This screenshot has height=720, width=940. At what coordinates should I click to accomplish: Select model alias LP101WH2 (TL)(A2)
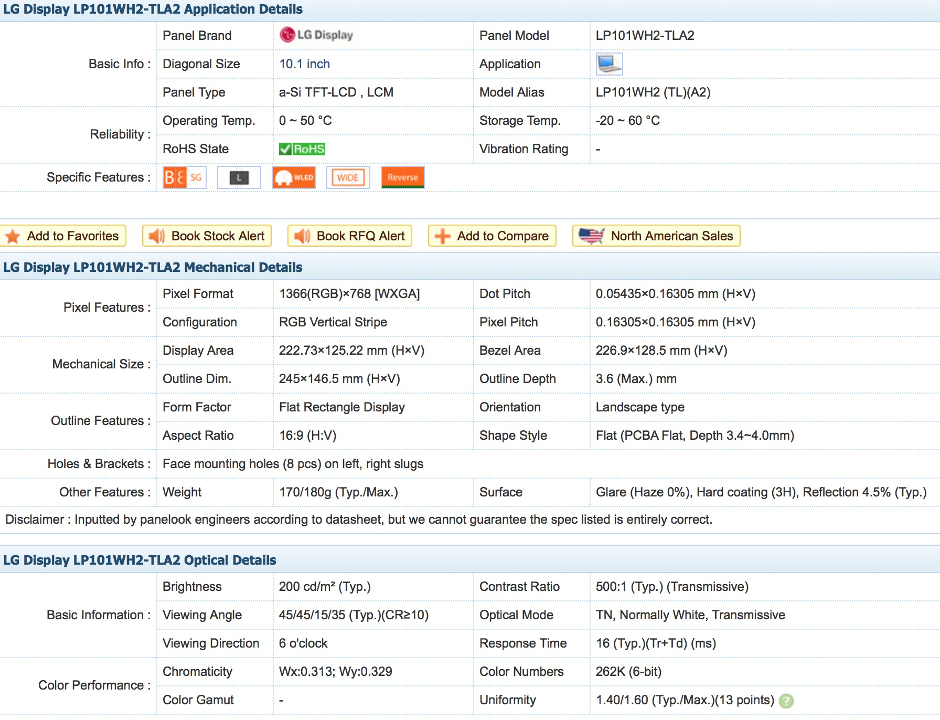pyautogui.click(x=653, y=92)
